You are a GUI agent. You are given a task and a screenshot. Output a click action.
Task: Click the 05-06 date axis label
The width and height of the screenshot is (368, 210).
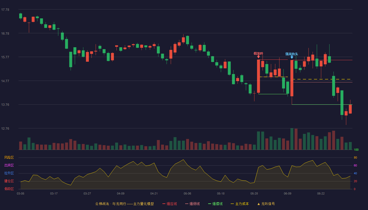click(187, 193)
